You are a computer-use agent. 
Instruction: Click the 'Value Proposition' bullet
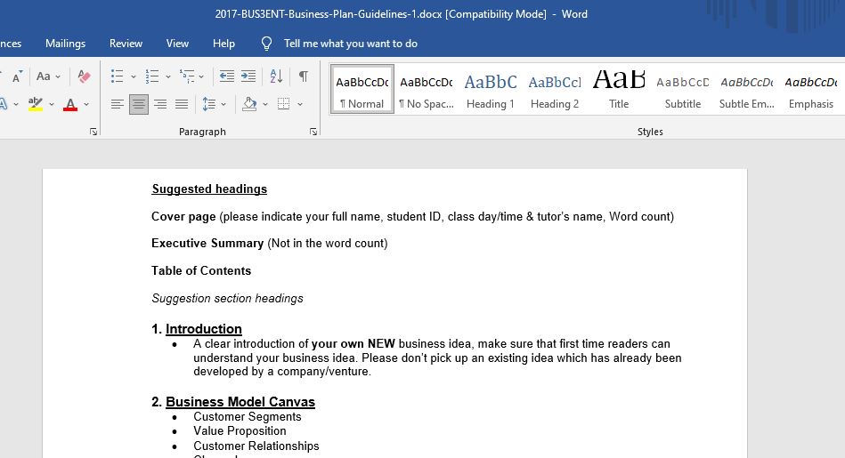(240, 431)
